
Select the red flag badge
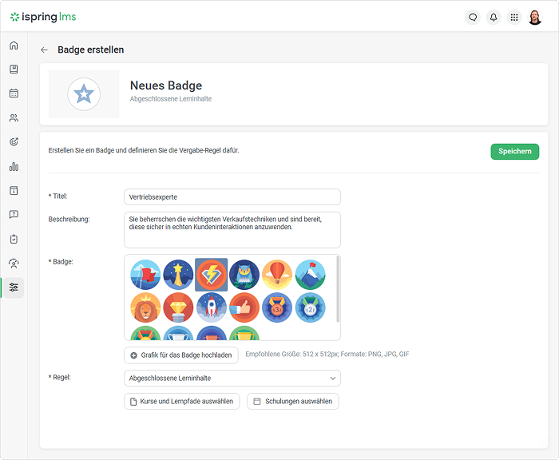145,275
